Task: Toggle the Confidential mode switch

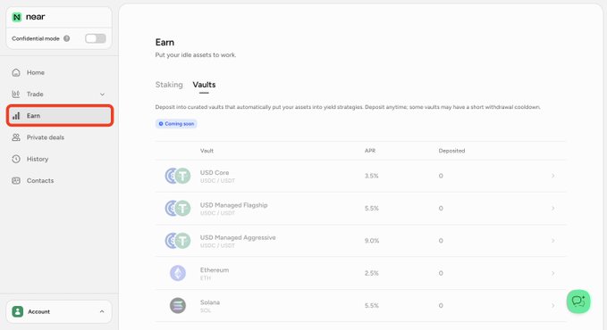Action: coord(96,38)
